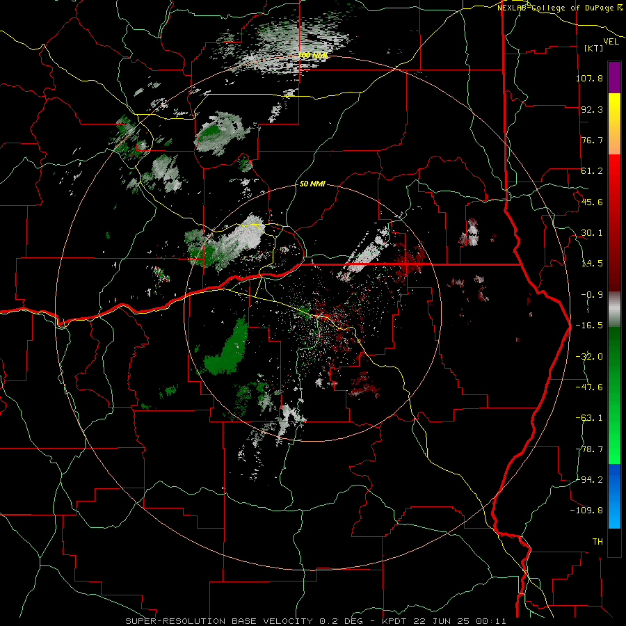The height and width of the screenshot is (626, 626).
Task: Click the [KT] units label
Action: pyautogui.click(x=594, y=48)
